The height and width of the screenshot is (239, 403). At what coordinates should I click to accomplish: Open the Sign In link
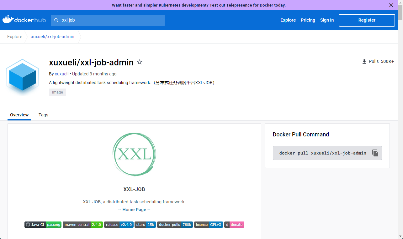[327, 20]
